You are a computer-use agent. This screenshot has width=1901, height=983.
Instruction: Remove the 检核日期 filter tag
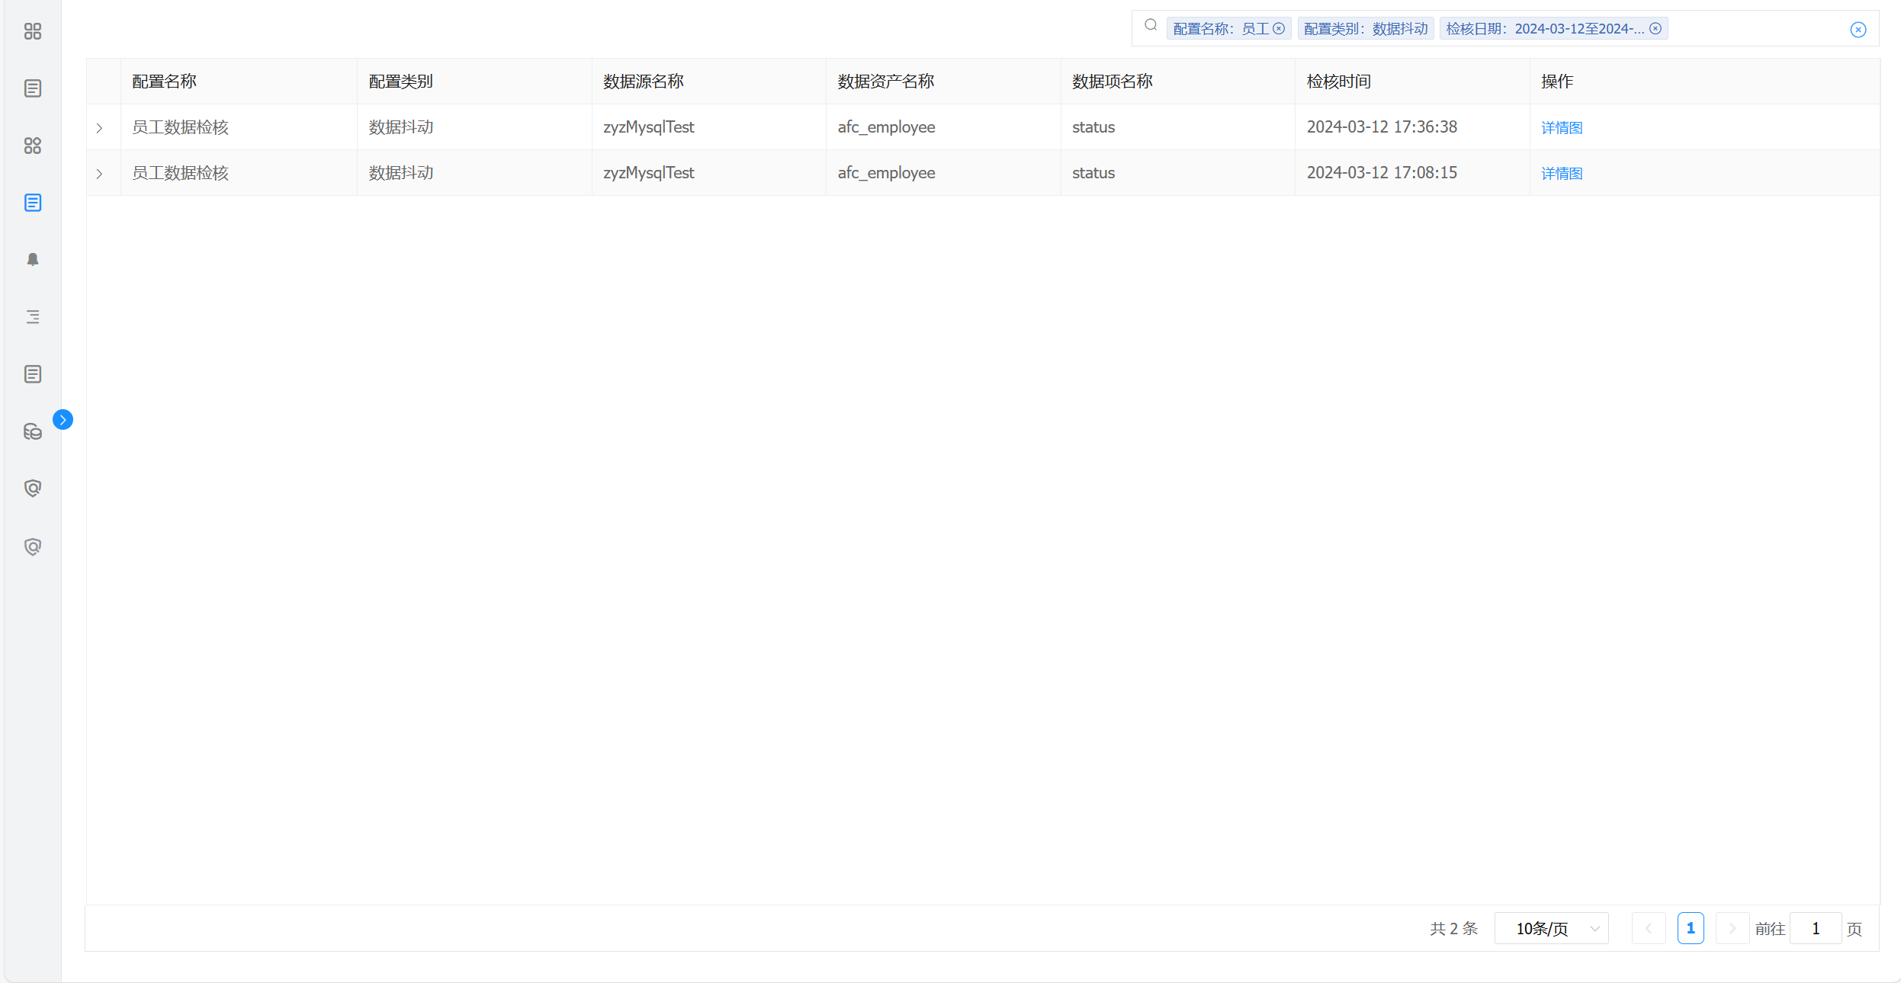click(x=1655, y=29)
